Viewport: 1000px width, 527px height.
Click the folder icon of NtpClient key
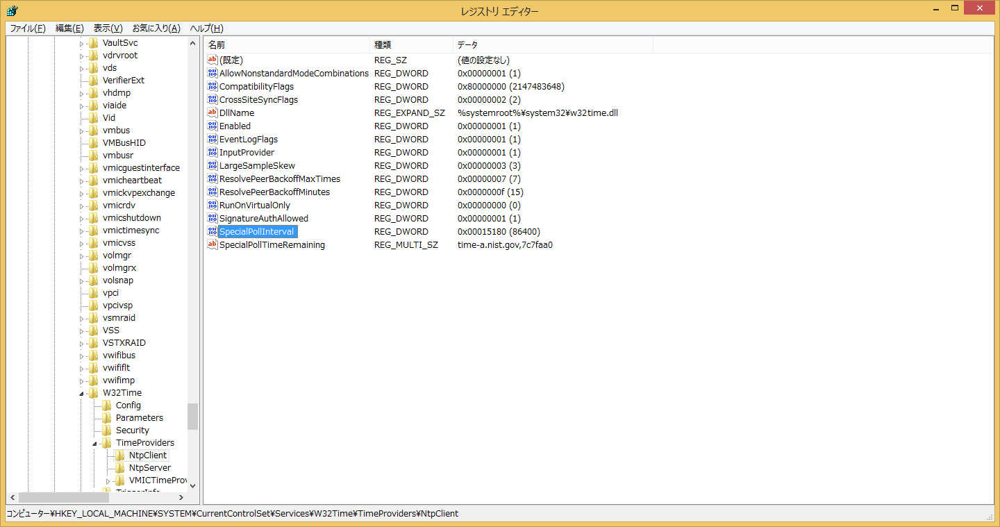click(x=120, y=455)
